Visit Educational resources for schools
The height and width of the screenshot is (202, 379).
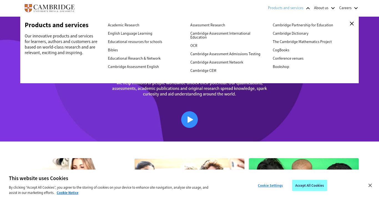click(135, 42)
